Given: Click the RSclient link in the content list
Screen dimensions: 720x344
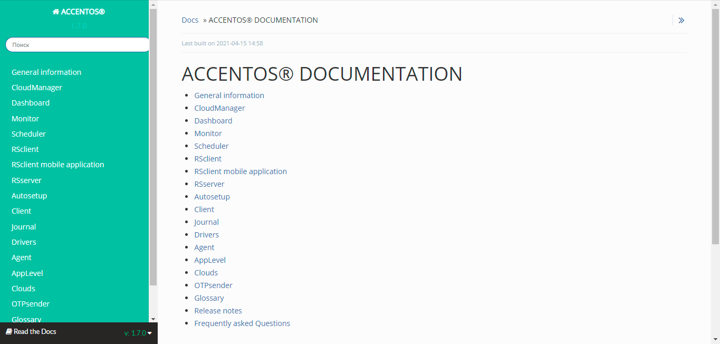Looking at the screenshot, I should point(208,159).
